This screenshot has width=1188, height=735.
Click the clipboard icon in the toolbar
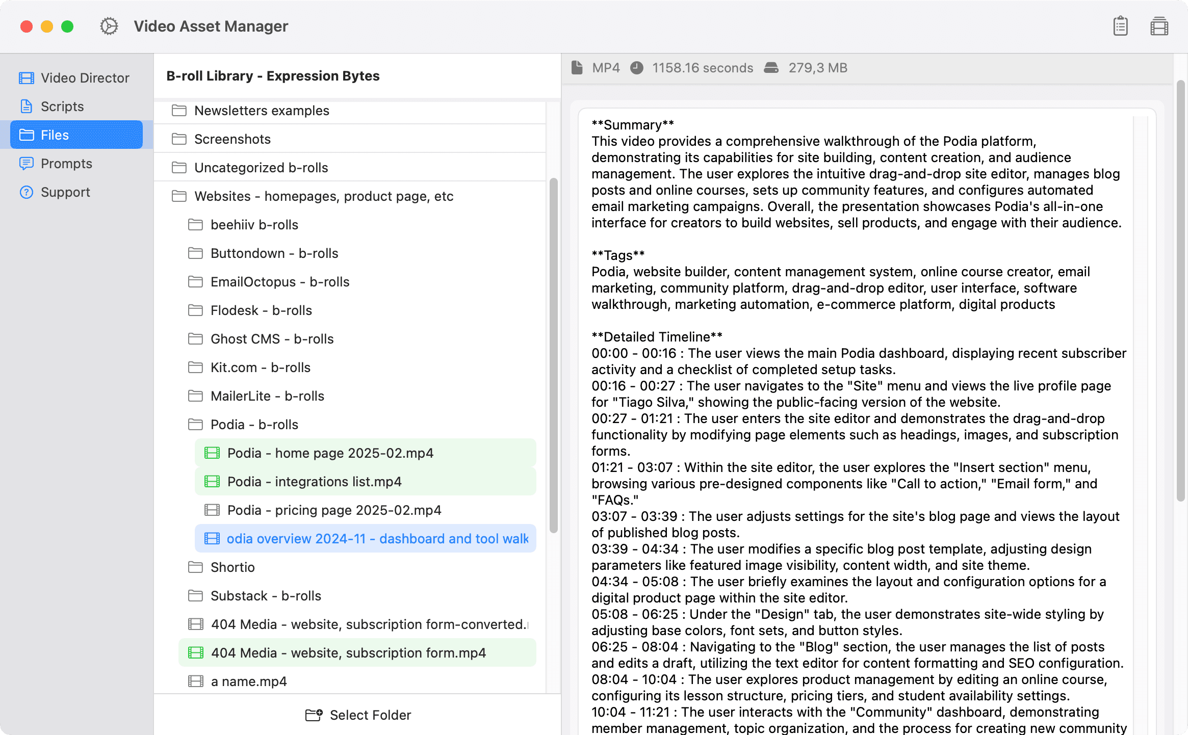pyautogui.click(x=1120, y=25)
